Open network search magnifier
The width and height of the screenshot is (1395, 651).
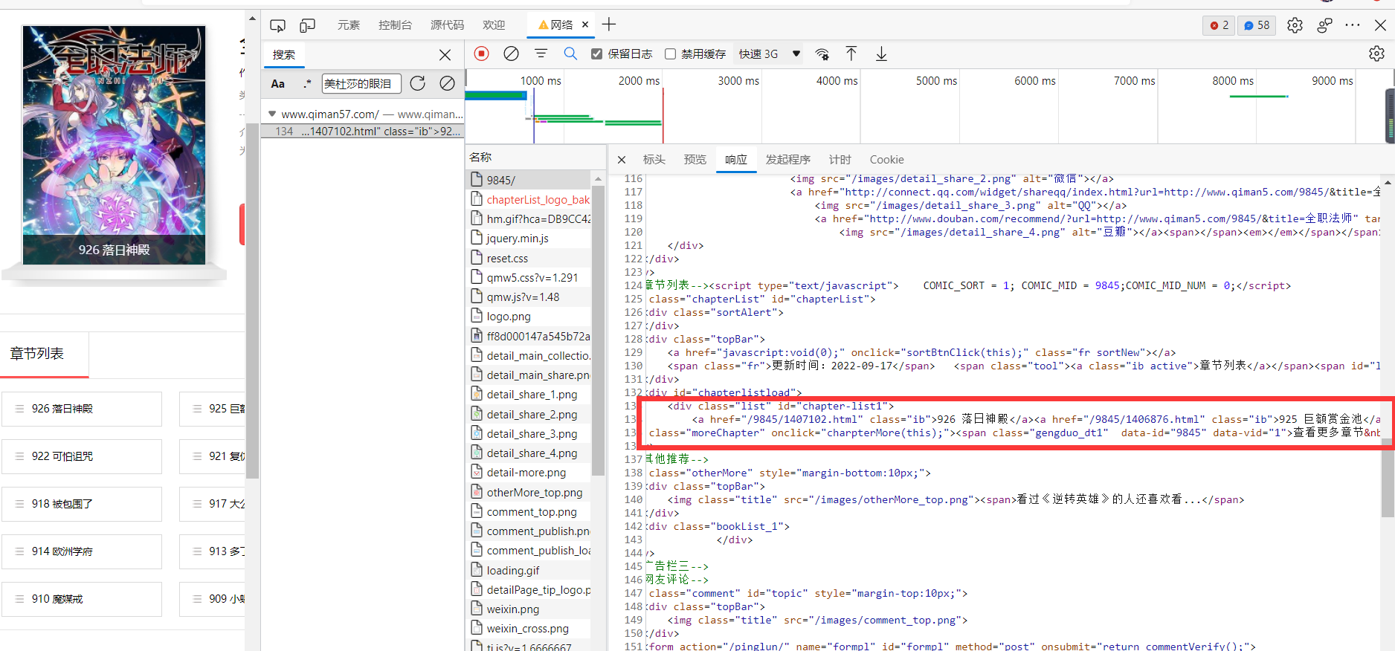[570, 54]
